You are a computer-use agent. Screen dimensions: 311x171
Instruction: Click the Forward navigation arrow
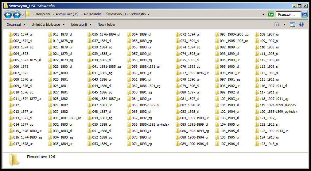point(17,14)
